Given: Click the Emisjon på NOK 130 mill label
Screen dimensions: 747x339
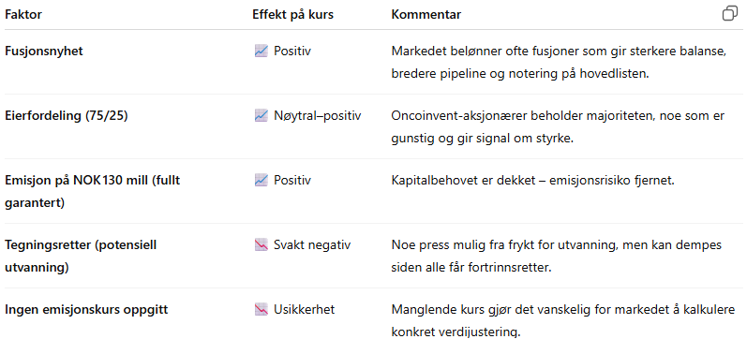Looking at the screenshot, I should 93,191.
